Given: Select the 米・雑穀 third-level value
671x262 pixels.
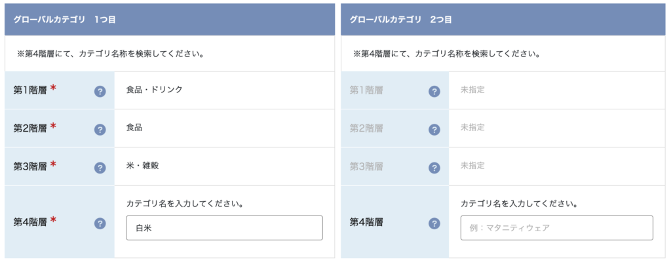Looking at the screenshot, I should (x=142, y=166).
